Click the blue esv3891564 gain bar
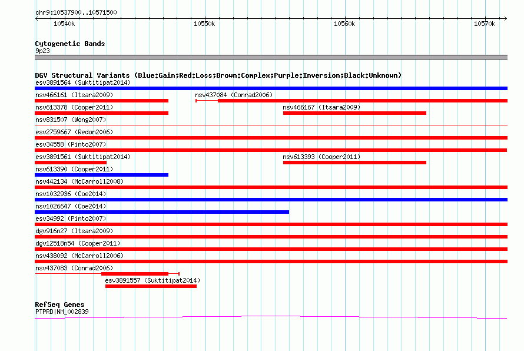Viewport: 524px width, 351px height. pyautogui.click(x=271, y=88)
